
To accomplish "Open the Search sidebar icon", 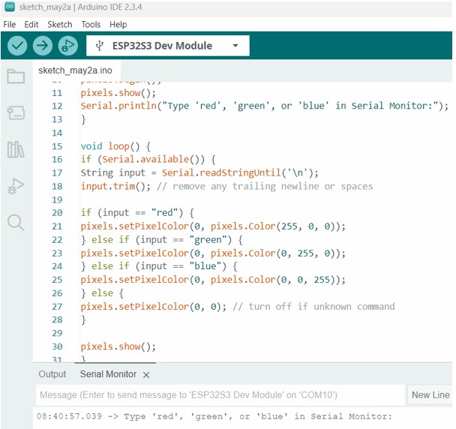I will pos(16,223).
